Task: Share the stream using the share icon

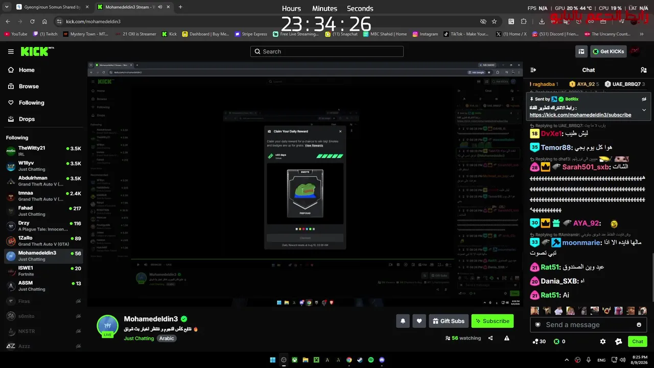Action: (x=491, y=338)
